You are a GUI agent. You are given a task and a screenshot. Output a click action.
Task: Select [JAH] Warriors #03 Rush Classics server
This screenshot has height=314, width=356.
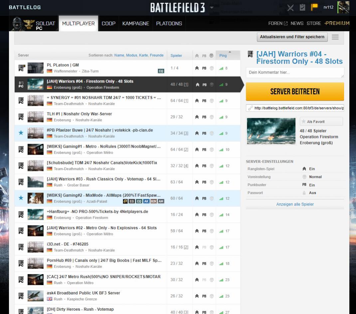click(127, 182)
